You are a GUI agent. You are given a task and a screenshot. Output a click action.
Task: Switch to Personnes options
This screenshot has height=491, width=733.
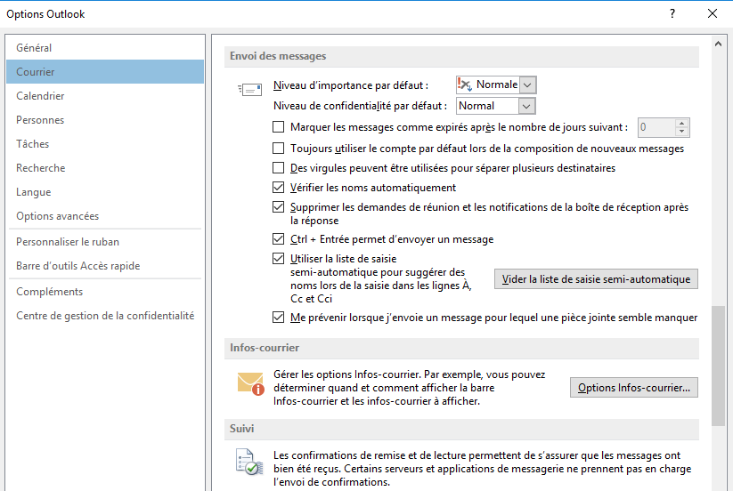pyautogui.click(x=105, y=120)
